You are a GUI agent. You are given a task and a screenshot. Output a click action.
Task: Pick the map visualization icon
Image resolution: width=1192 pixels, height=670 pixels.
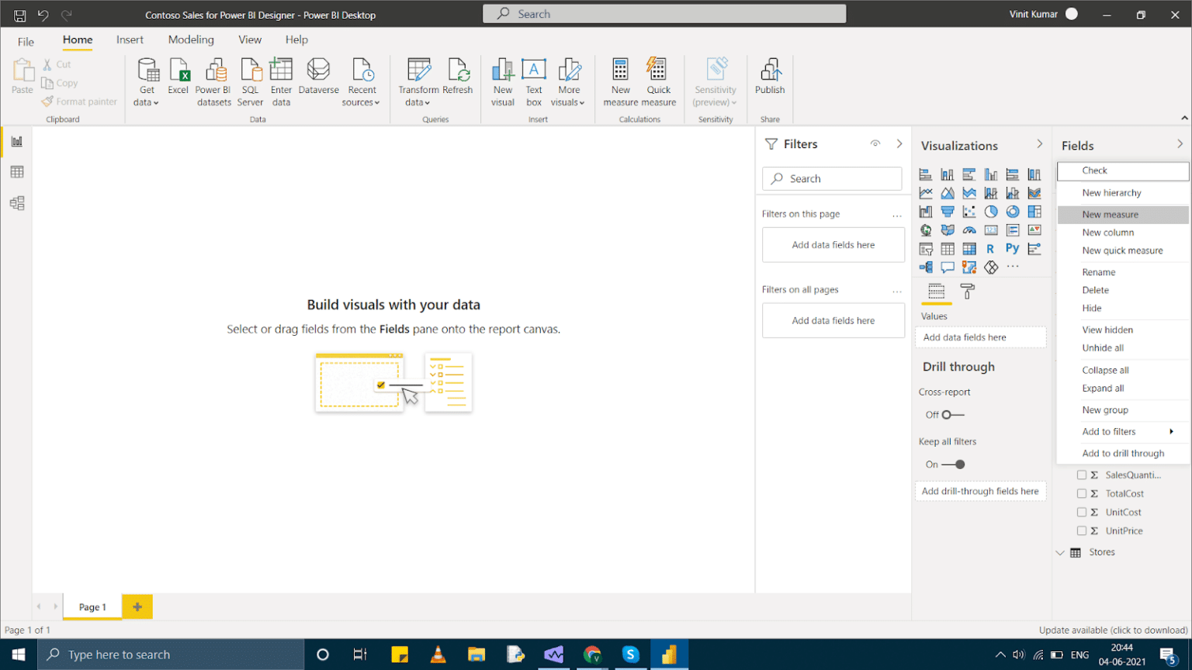click(x=925, y=230)
